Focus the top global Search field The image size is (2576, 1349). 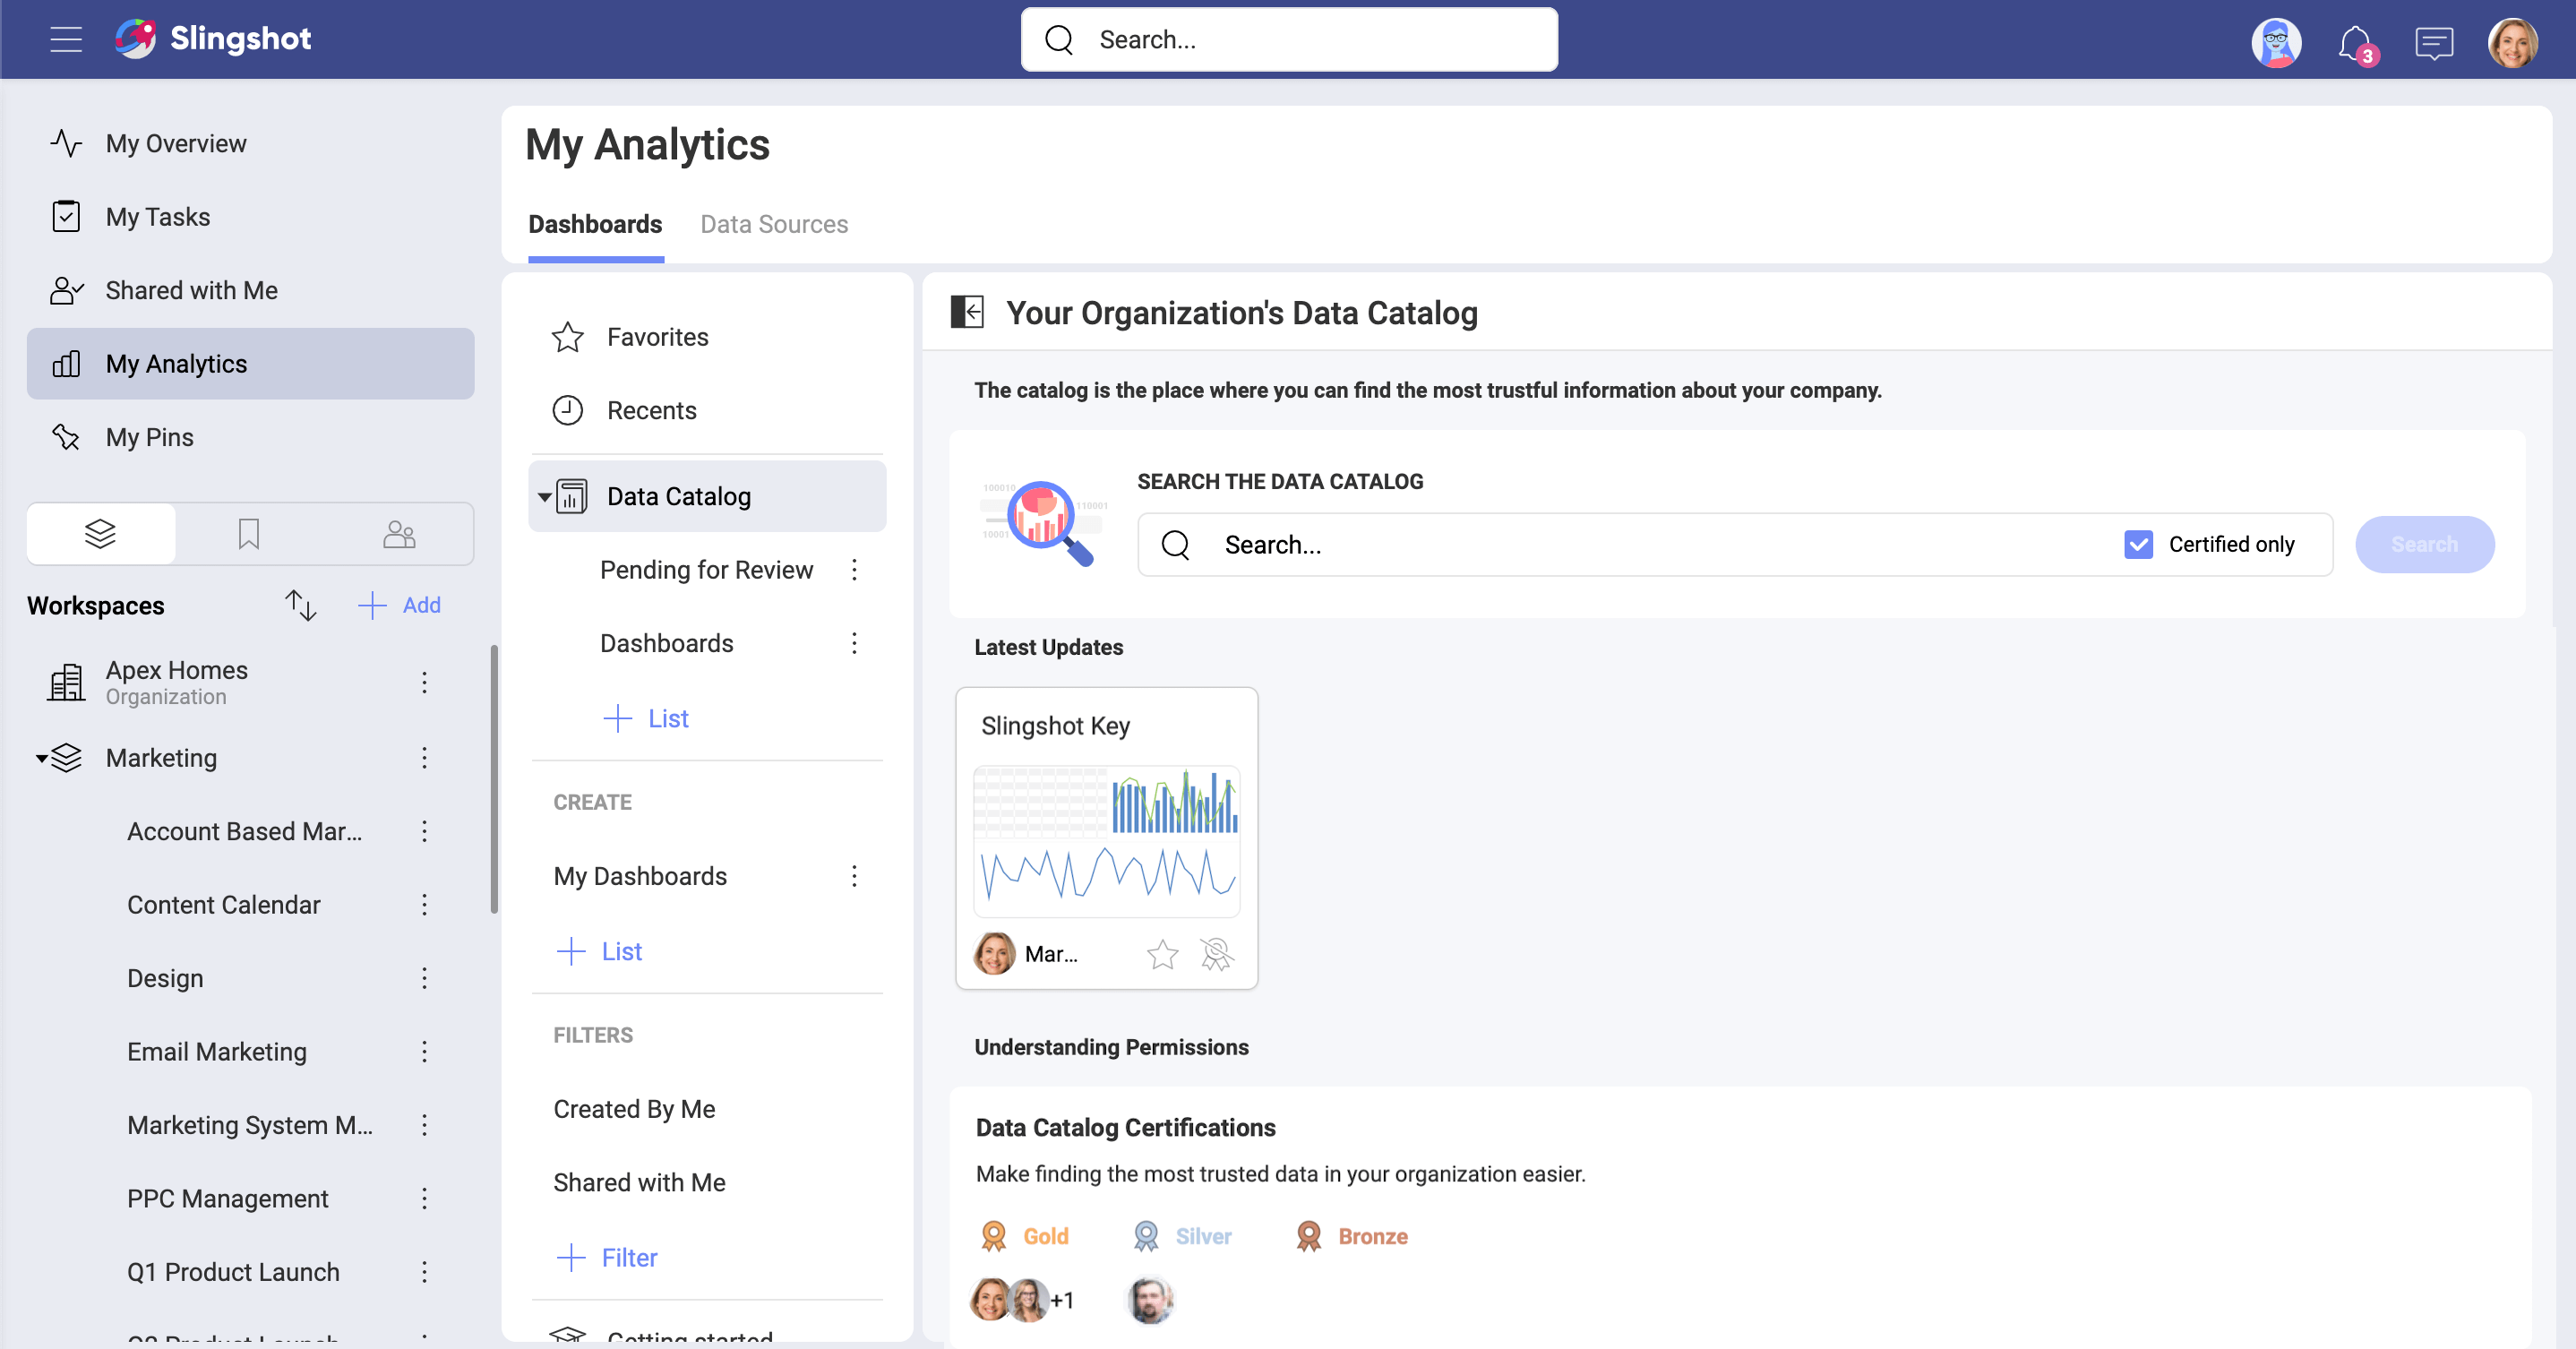(x=1289, y=39)
